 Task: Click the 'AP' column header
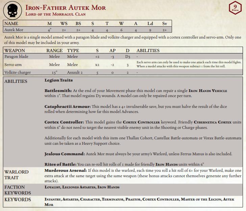click(x=113, y=51)
